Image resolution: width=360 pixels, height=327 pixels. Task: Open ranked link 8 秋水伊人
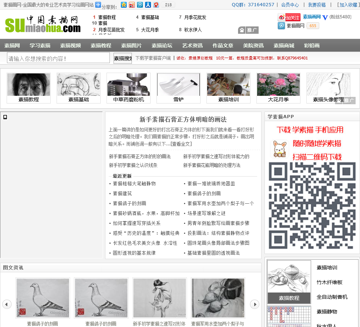[x=193, y=30]
